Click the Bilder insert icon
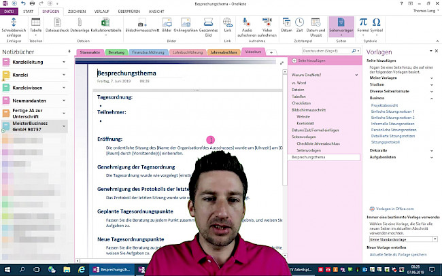The width and height of the screenshot is (442, 276). click(166, 27)
